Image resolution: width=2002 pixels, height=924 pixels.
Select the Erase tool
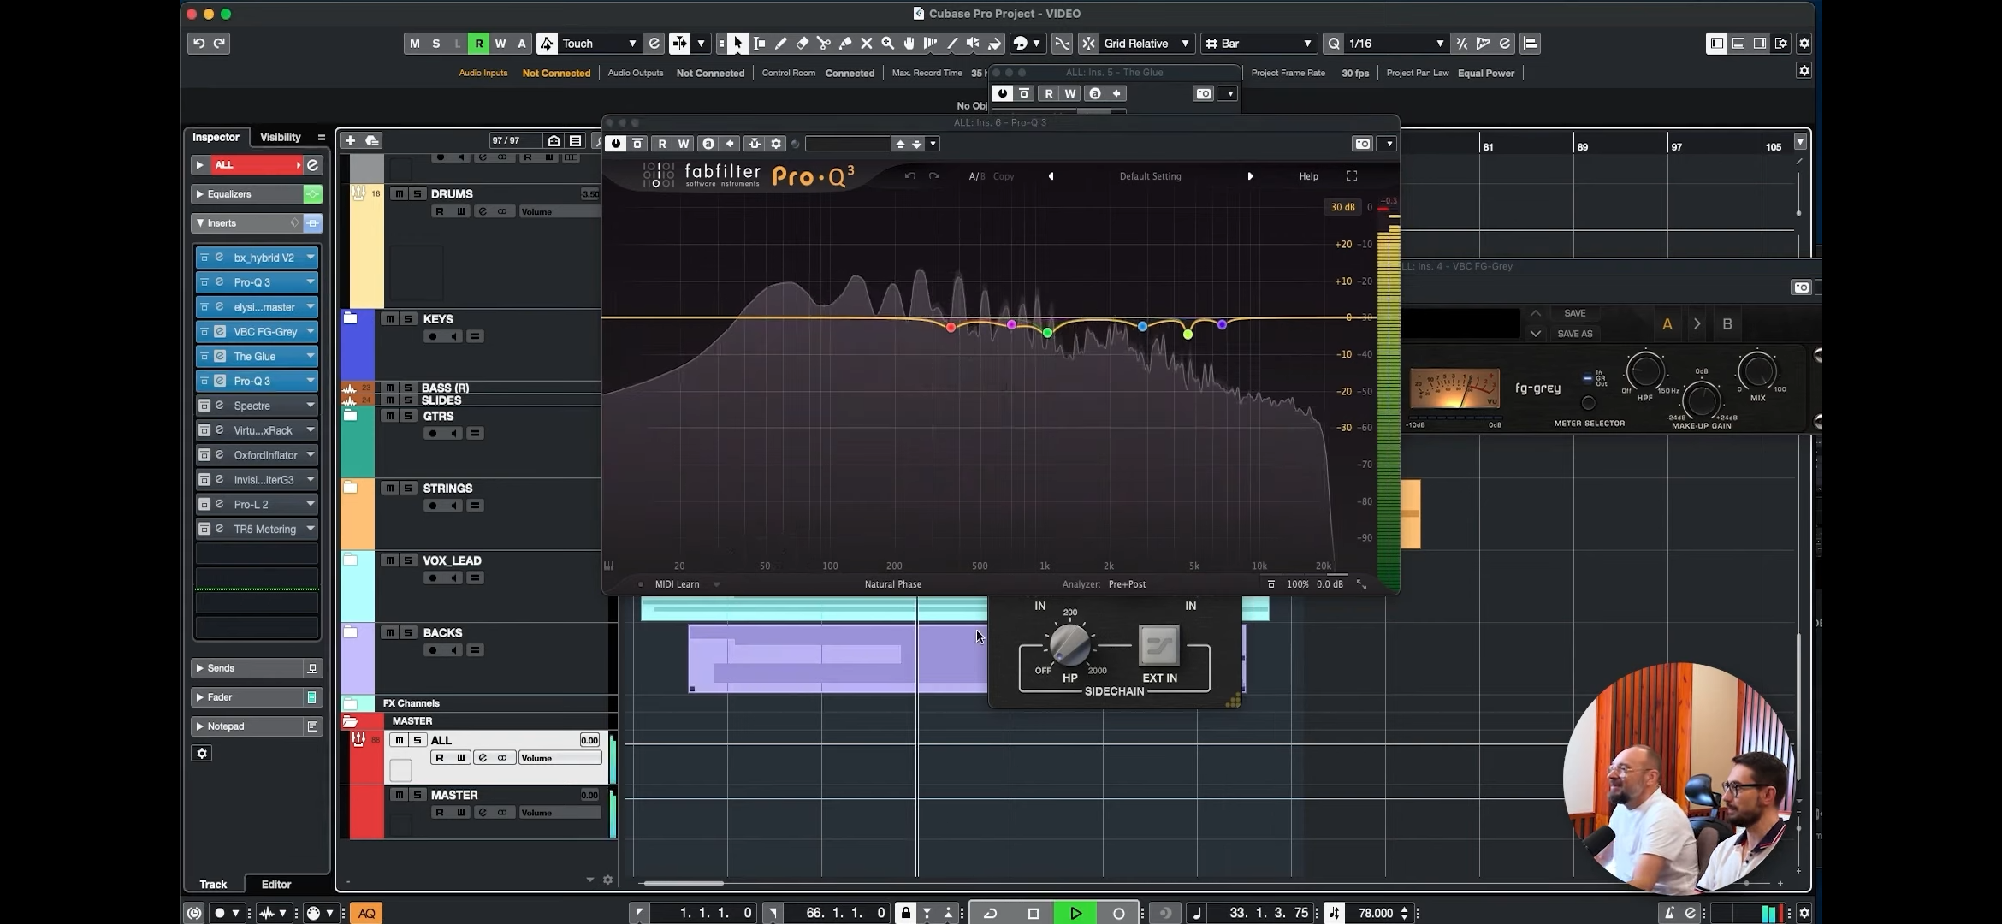(x=802, y=44)
